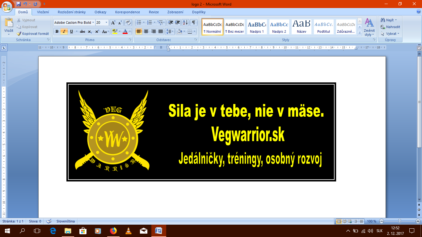
Task: Save document via Quick Access toolbar
Action: (19, 4)
